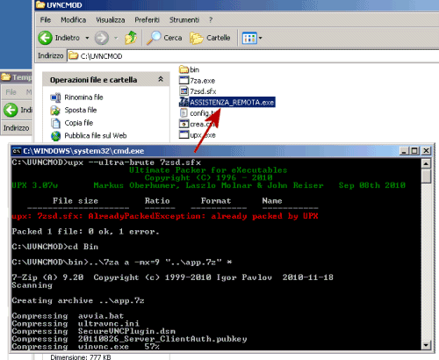The width and height of the screenshot is (439, 360).
Task: Click Sposta file link
Action: [81, 110]
